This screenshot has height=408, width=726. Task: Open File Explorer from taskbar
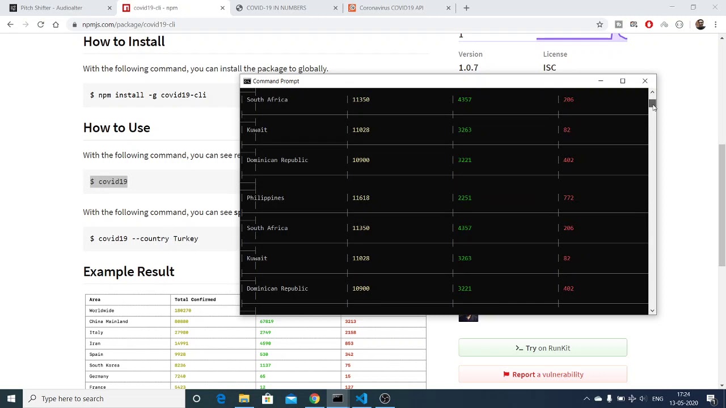tap(244, 398)
